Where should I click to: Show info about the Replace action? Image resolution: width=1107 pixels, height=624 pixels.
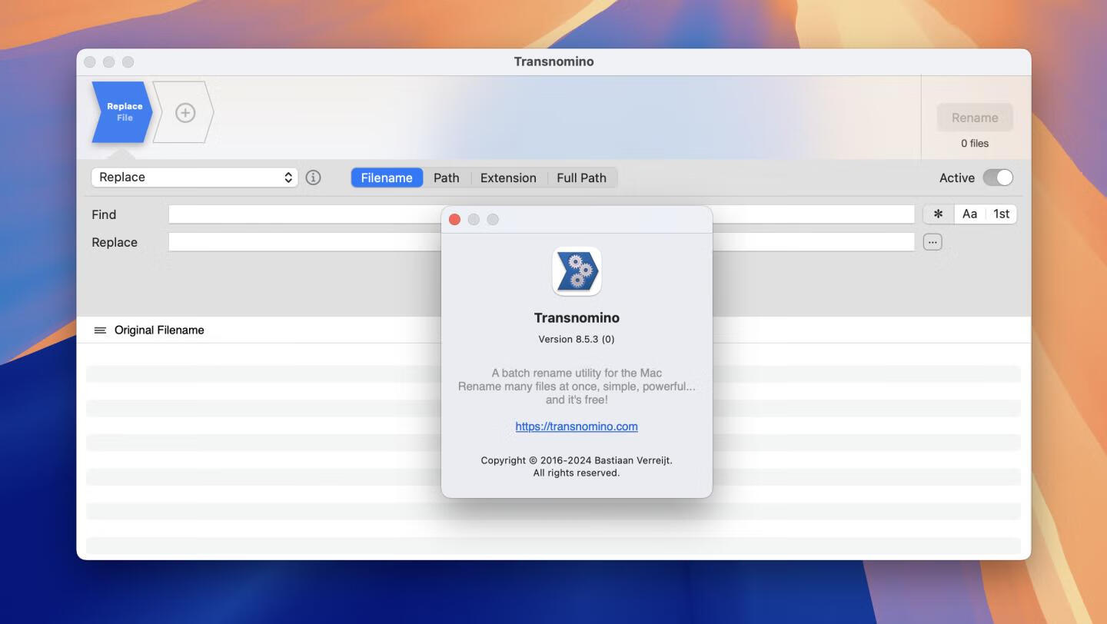[x=313, y=178]
